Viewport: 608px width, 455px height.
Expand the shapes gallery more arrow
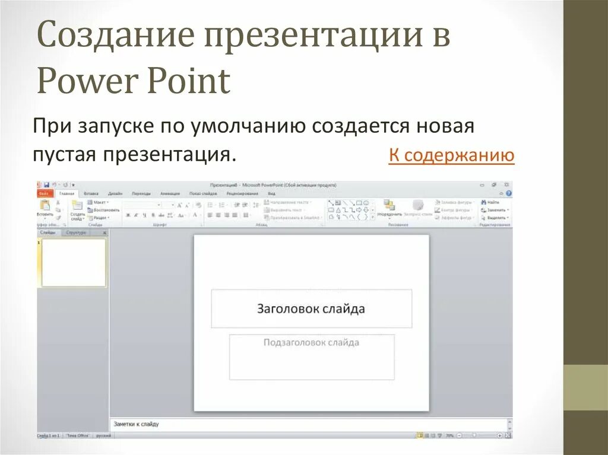(373, 218)
